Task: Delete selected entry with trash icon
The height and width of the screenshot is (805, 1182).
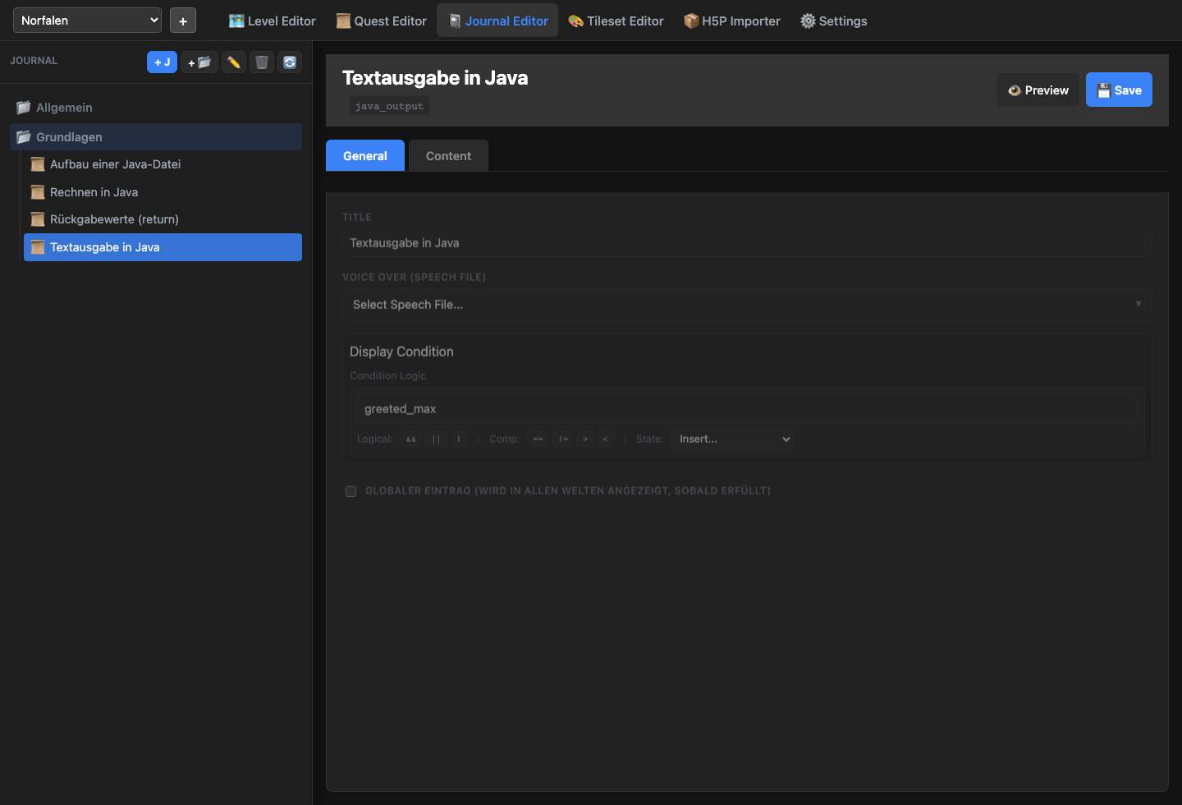Action: click(262, 62)
